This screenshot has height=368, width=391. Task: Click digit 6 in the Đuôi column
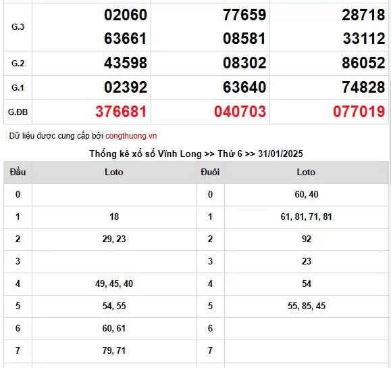pyautogui.click(x=210, y=328)
